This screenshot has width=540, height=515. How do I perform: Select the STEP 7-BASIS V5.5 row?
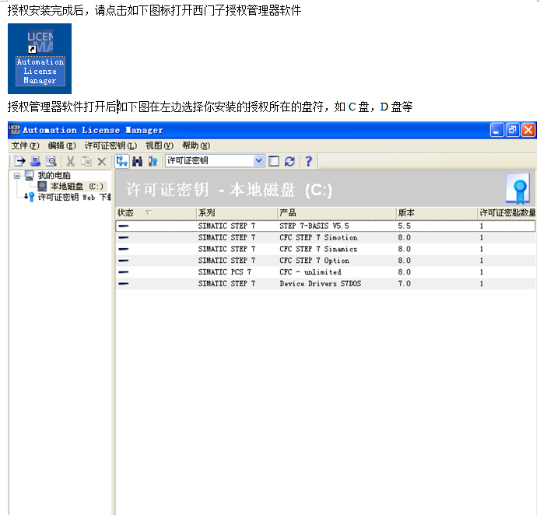[325, 226]
